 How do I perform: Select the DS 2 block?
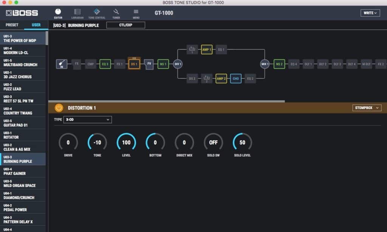(x=192, y=79)
